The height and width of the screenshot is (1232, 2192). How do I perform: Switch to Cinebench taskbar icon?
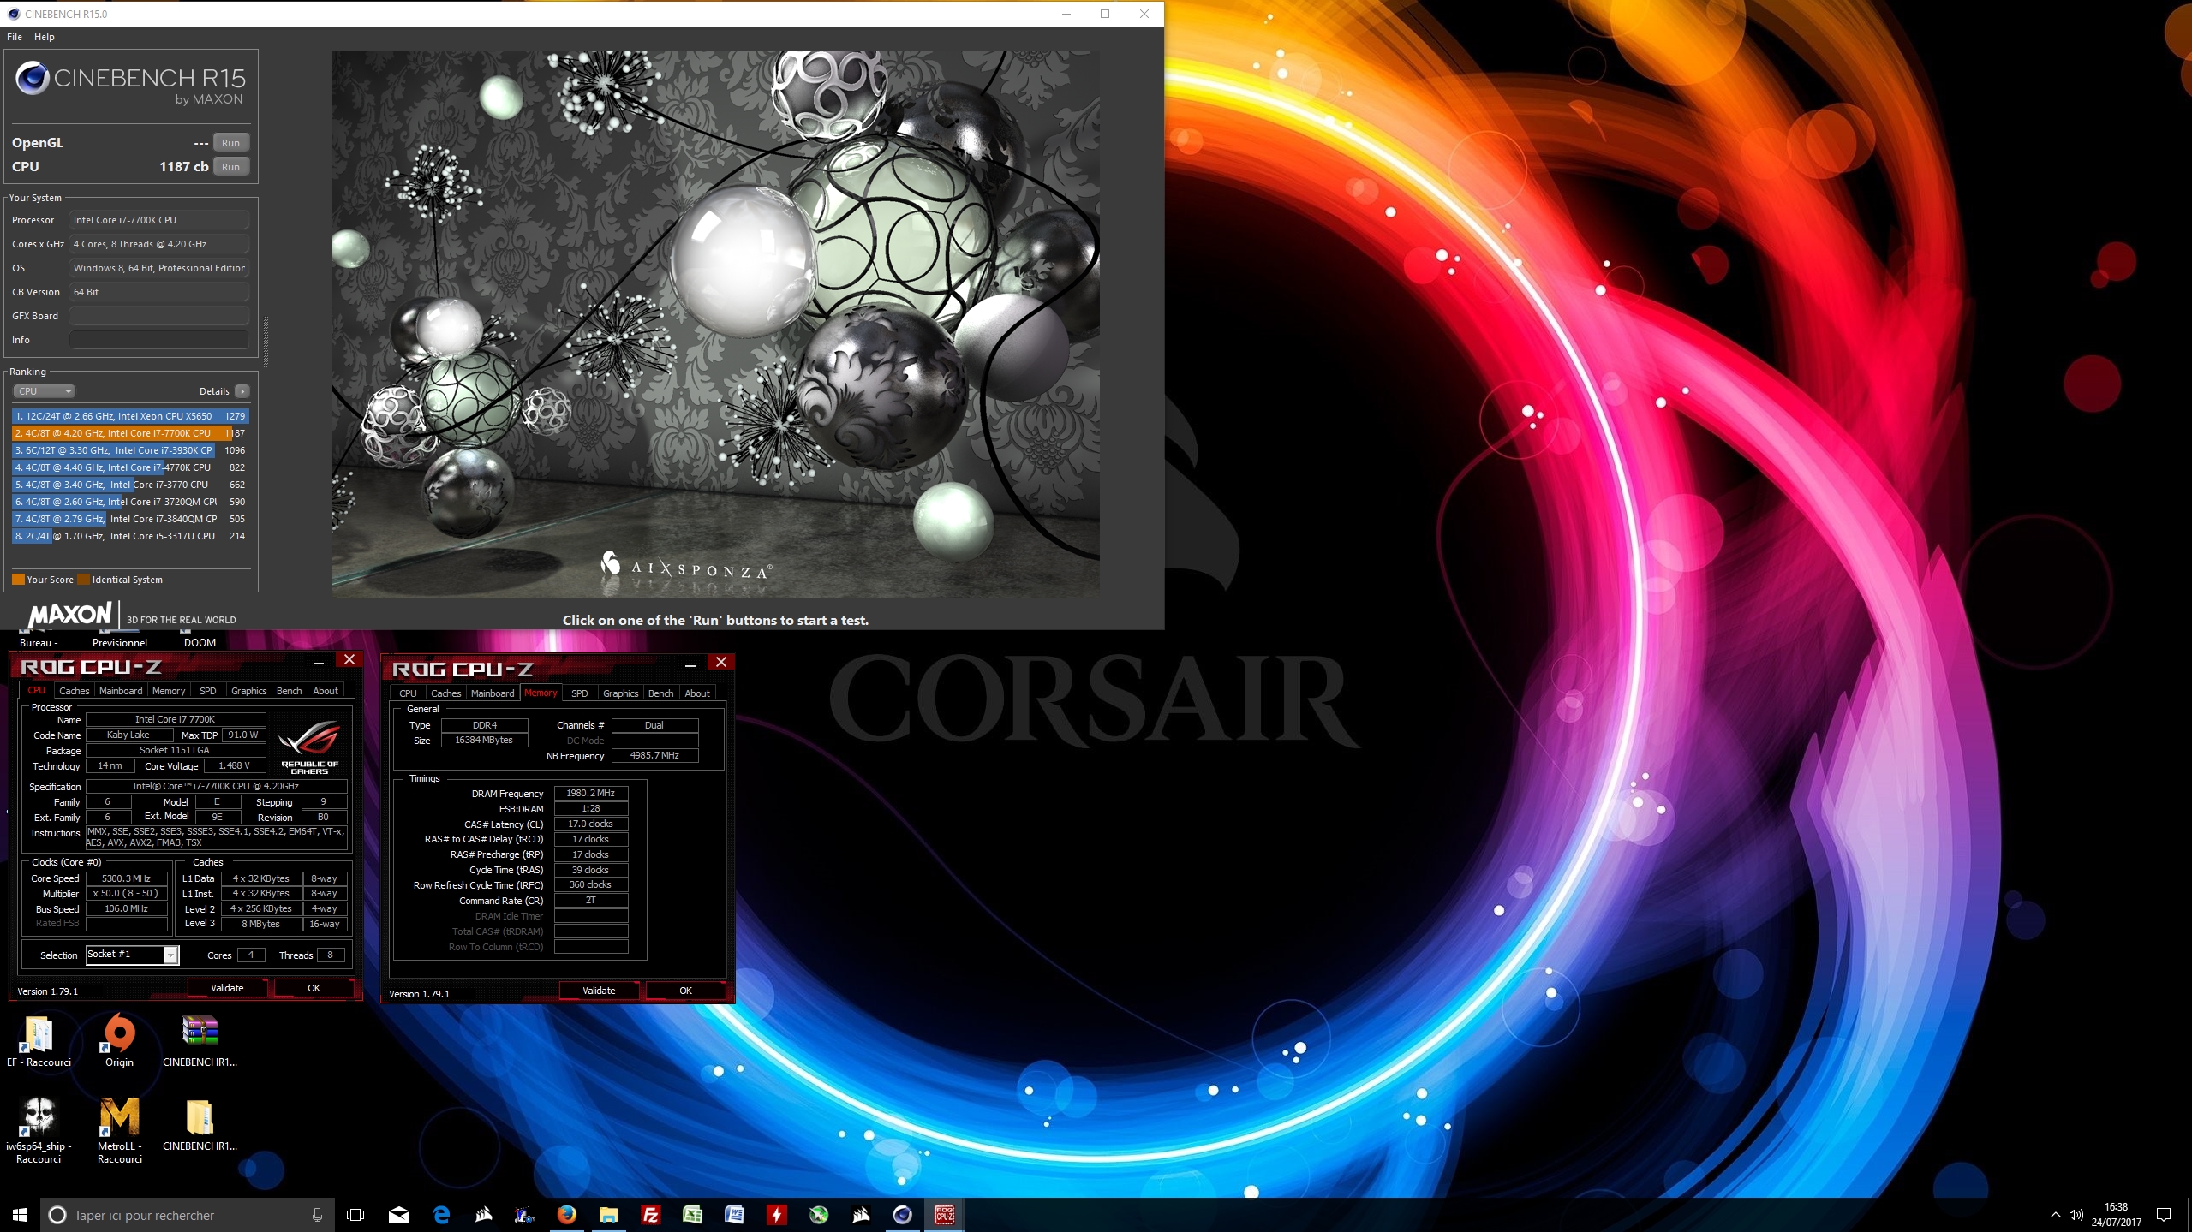pyautogui.click(x=902, y=1215)
